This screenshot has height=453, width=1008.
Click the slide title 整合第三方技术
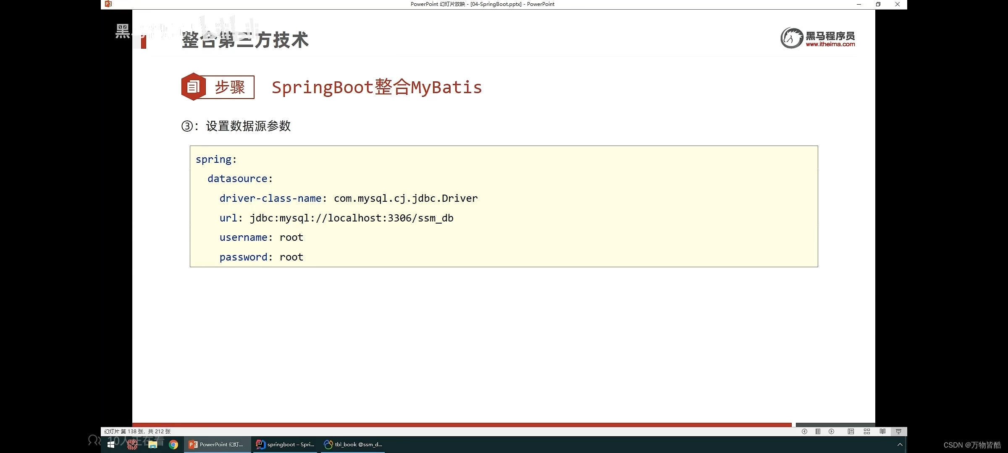point(245,40)
